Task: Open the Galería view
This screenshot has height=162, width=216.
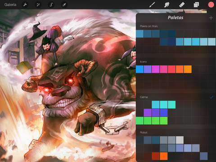Action: coord(10,4)
